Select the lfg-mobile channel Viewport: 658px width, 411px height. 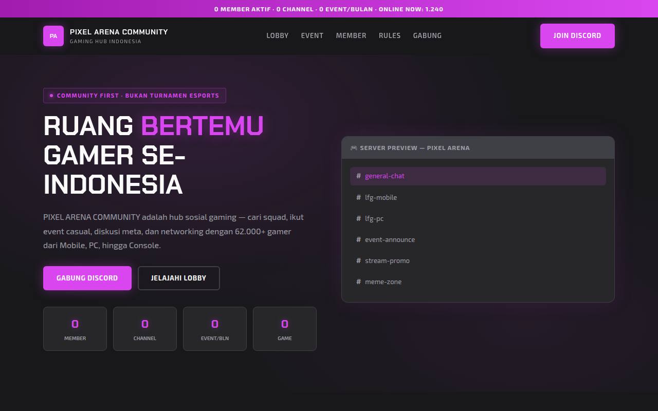pyautogui.click(x=478, y=197)
